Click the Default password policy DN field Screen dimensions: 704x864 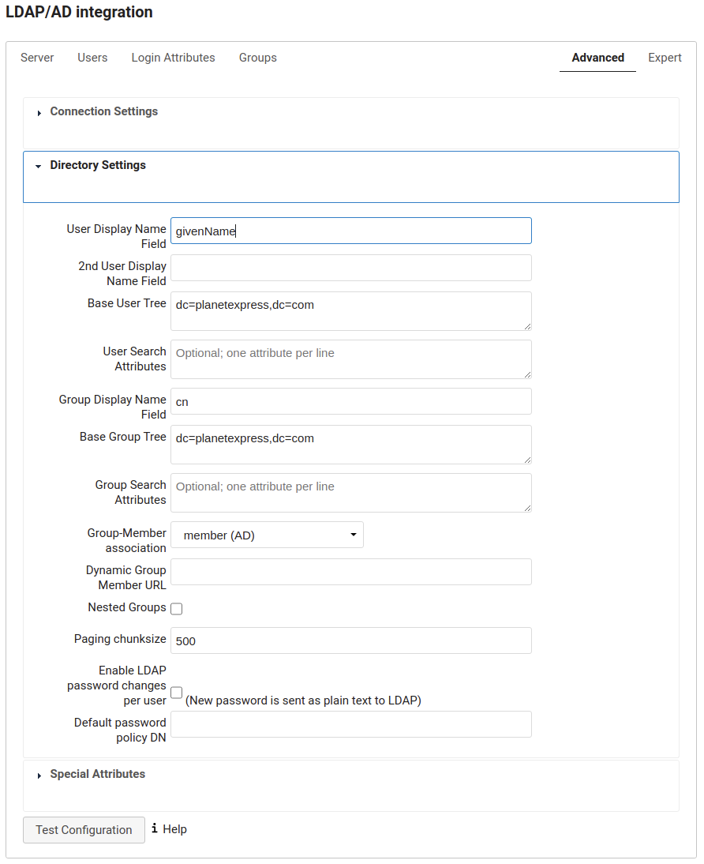[350, 724]
